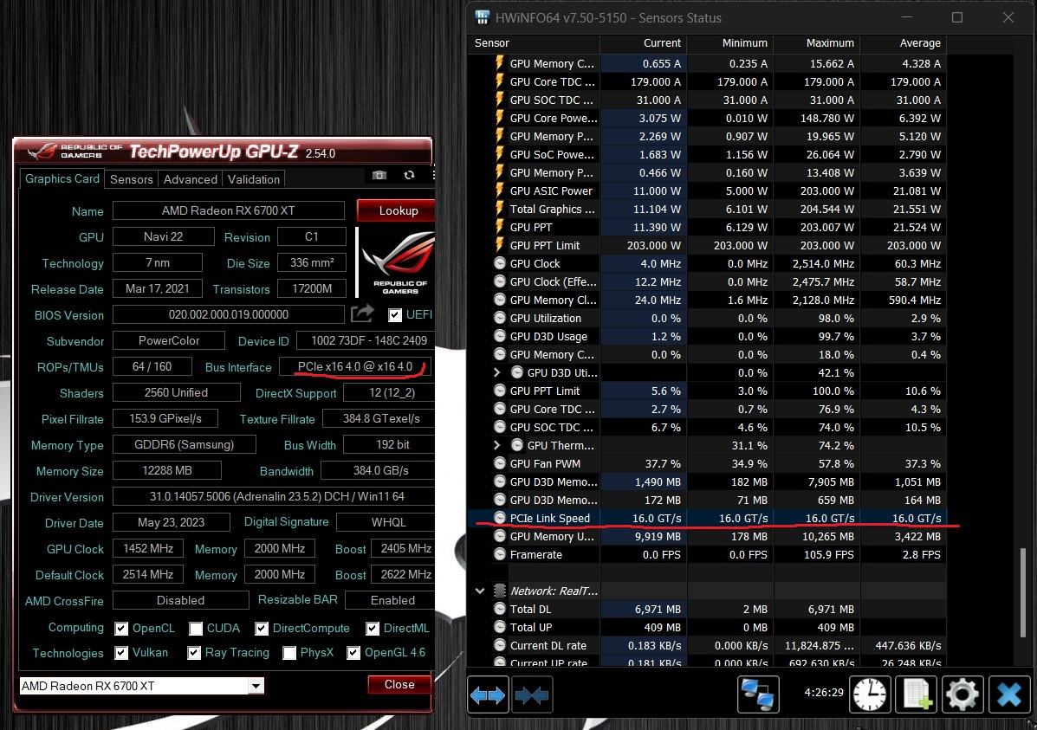This screenshot has width=1037, height=730.
Task: Click the round icon beside GPU D3D Usage
Action: click(x=500, y=336)
